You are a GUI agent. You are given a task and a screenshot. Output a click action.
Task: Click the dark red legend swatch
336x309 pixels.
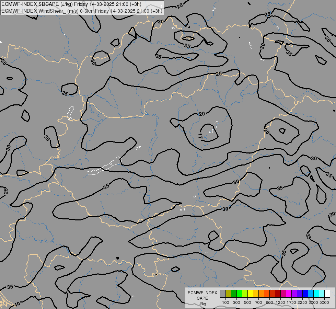[278, 294]
